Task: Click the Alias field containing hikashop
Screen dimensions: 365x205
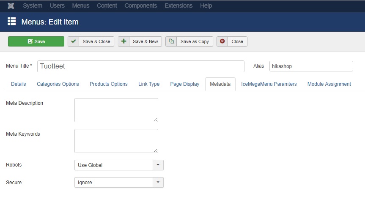Action: click(311, 66)
